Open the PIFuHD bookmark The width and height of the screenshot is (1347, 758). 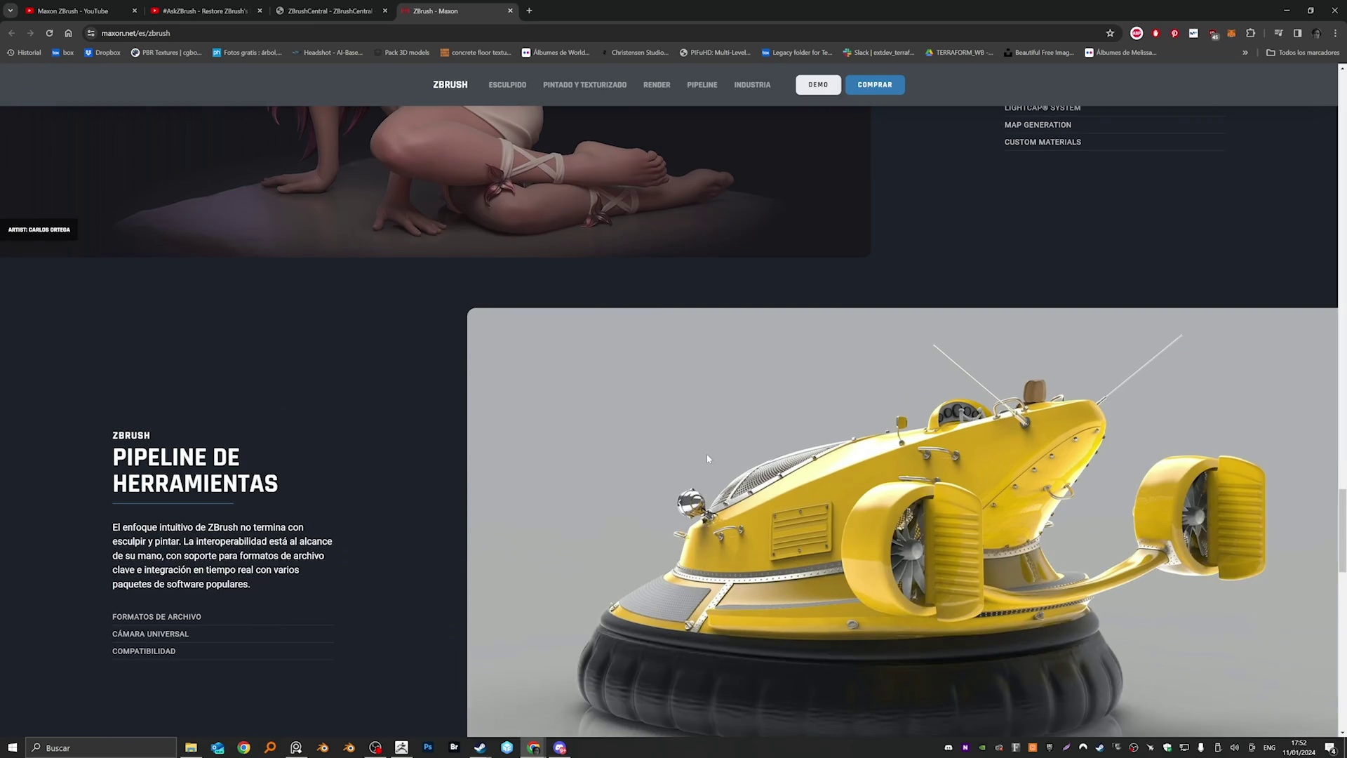pos(715,53)
